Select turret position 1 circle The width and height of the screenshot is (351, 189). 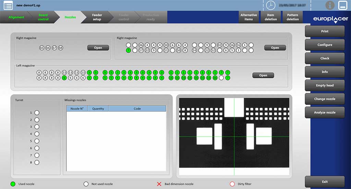pyautogui.click(x=37, y=113)
